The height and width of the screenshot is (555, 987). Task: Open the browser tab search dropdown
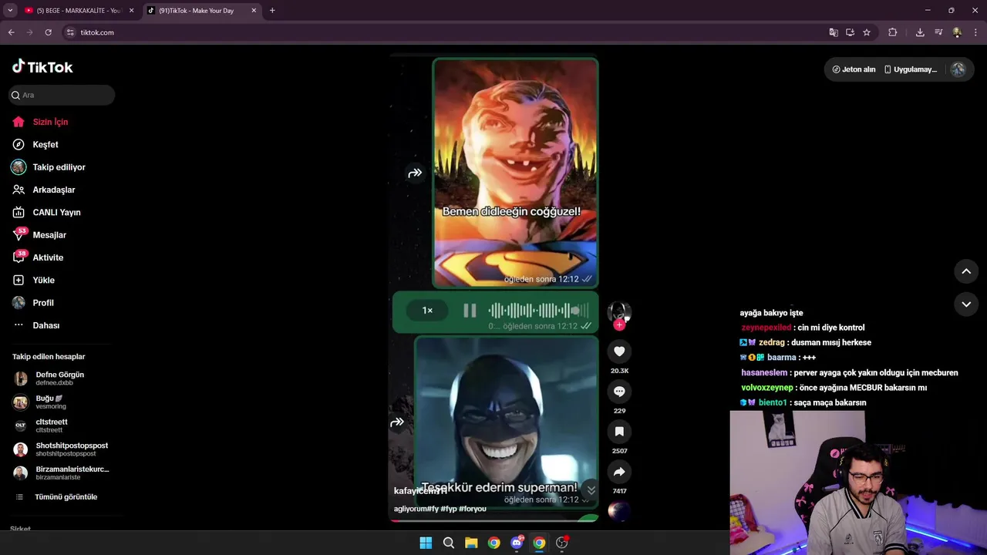[x=10, y=11]
